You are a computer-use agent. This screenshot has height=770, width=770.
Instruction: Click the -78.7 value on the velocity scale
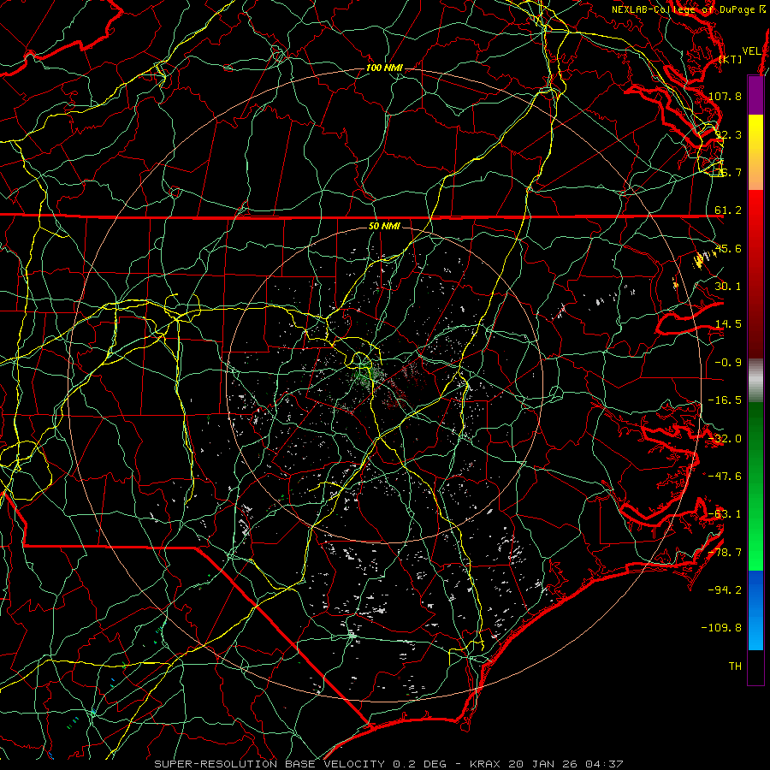(x=725, y=553)
